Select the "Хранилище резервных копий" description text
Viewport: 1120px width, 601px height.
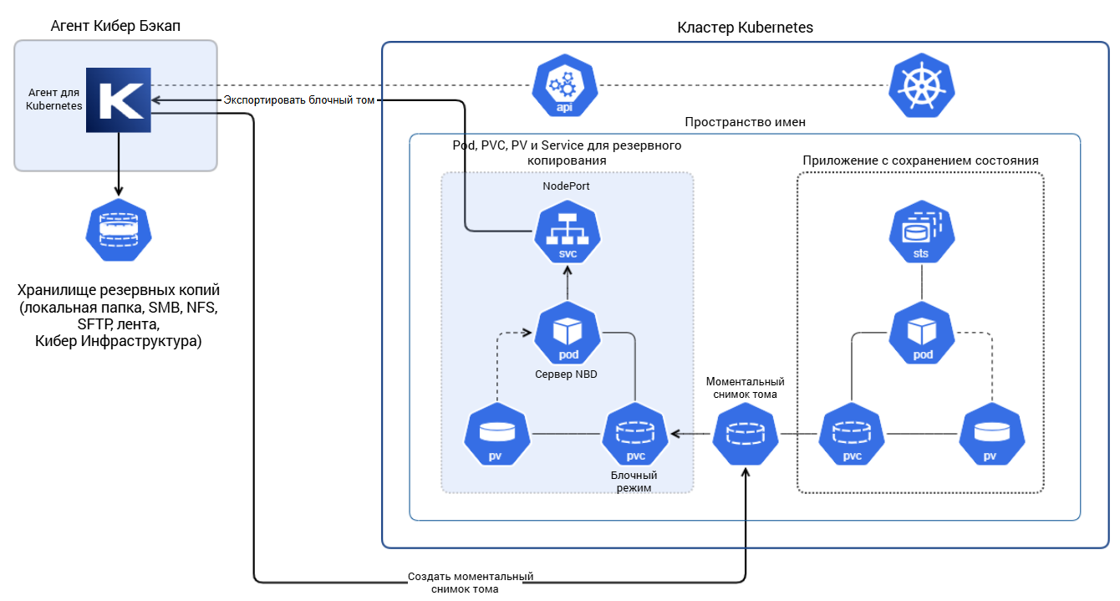(118, 316)
